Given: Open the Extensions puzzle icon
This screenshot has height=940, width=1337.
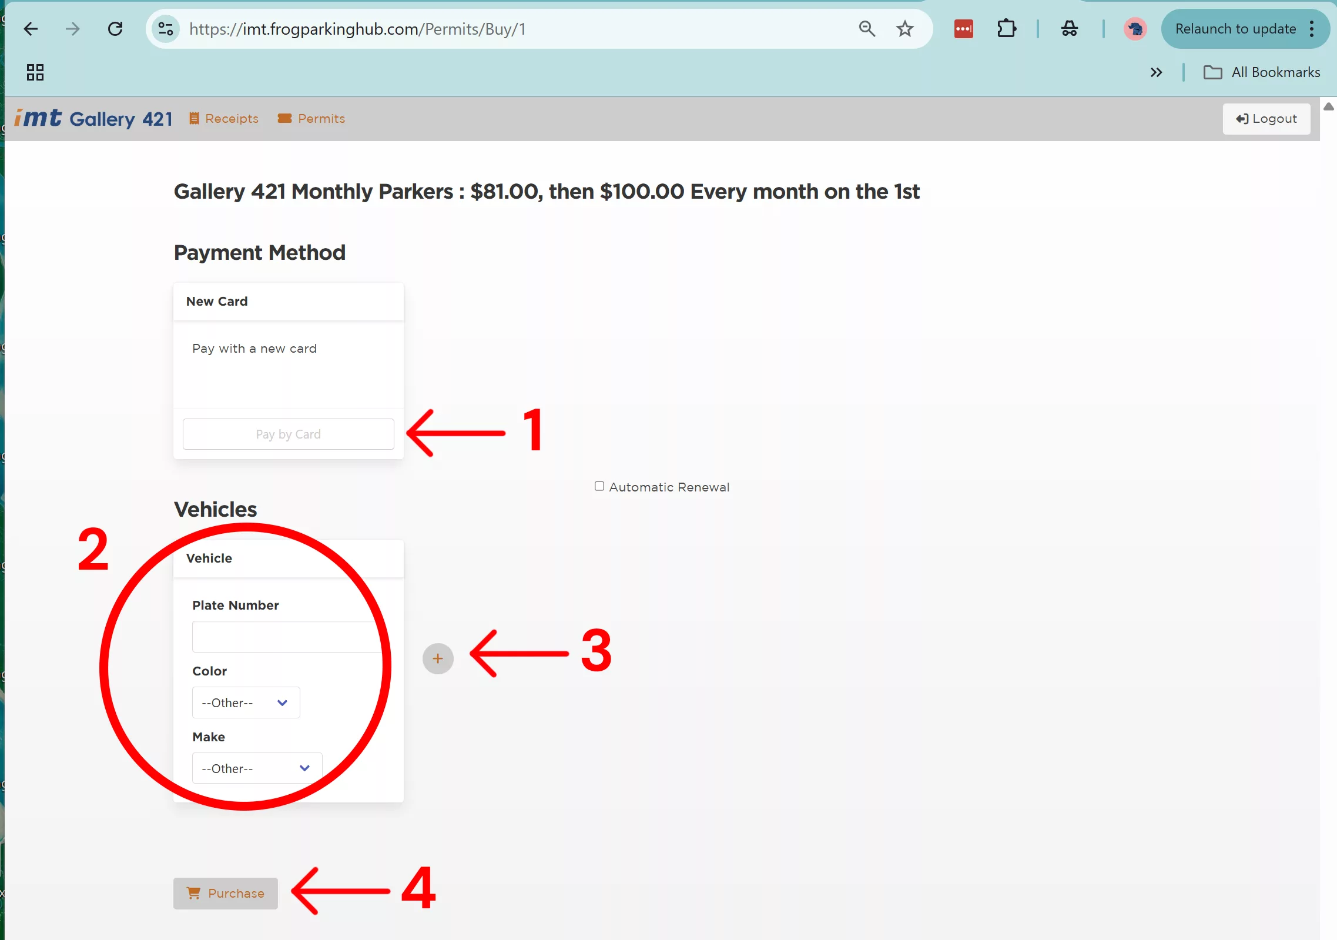Looking at the screenshot, I should tap(1006, 29).
